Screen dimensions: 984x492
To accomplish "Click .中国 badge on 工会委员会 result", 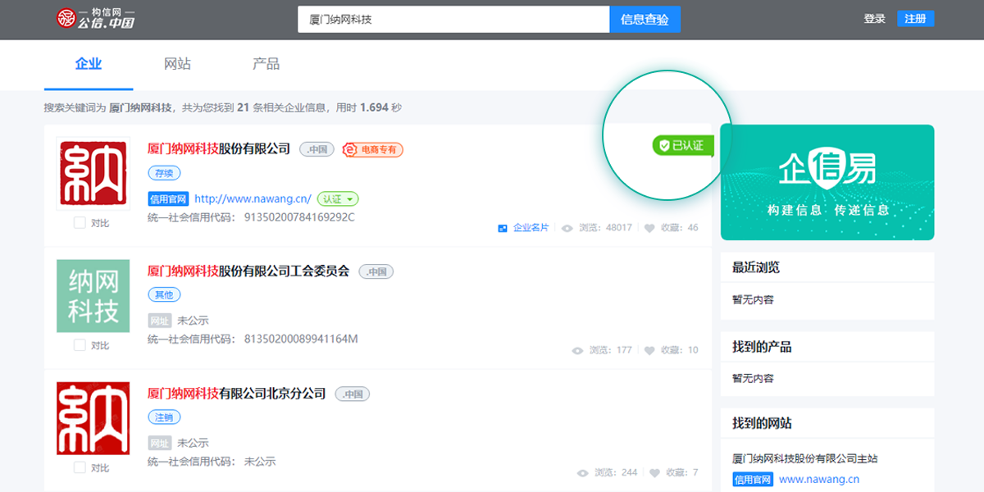I will pyautogui.click(x=376, y=271).
